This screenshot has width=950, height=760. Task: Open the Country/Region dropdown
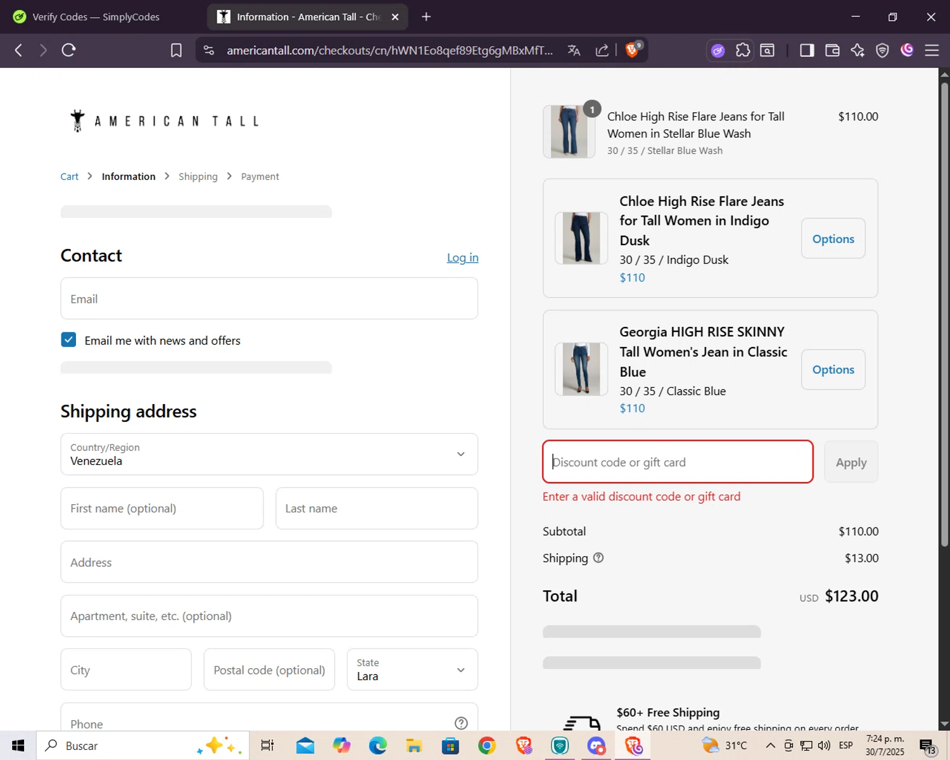[269, 454]
